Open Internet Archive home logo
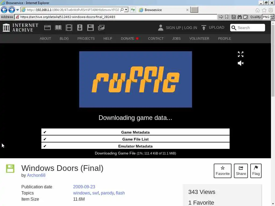275x206 pixels. coord(20,28)
